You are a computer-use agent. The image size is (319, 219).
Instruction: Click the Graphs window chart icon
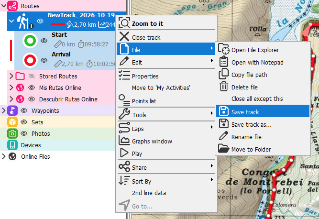tap(124, 140)
